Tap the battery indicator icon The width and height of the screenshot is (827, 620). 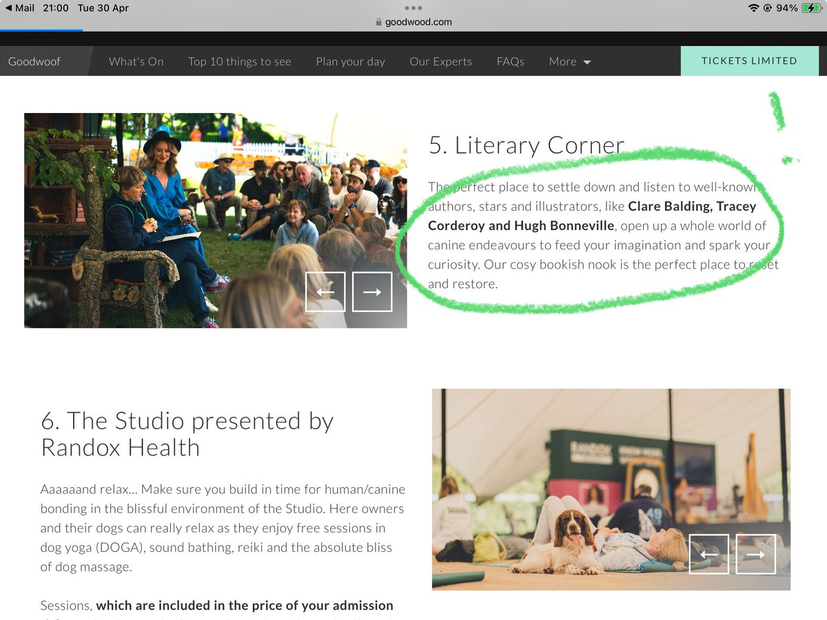(812, 8)
